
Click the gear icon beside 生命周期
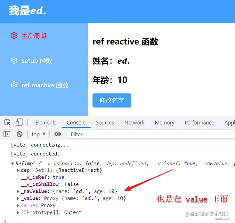14,36
